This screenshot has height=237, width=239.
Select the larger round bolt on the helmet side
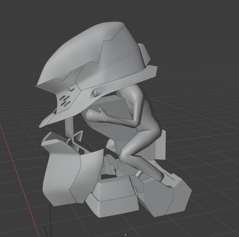point(94,93)
